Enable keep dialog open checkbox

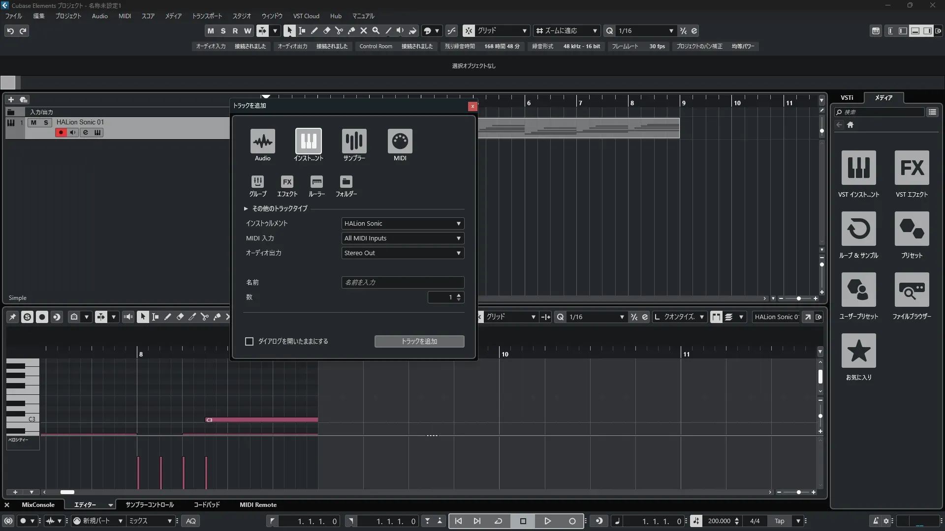(x=250, y=341)
